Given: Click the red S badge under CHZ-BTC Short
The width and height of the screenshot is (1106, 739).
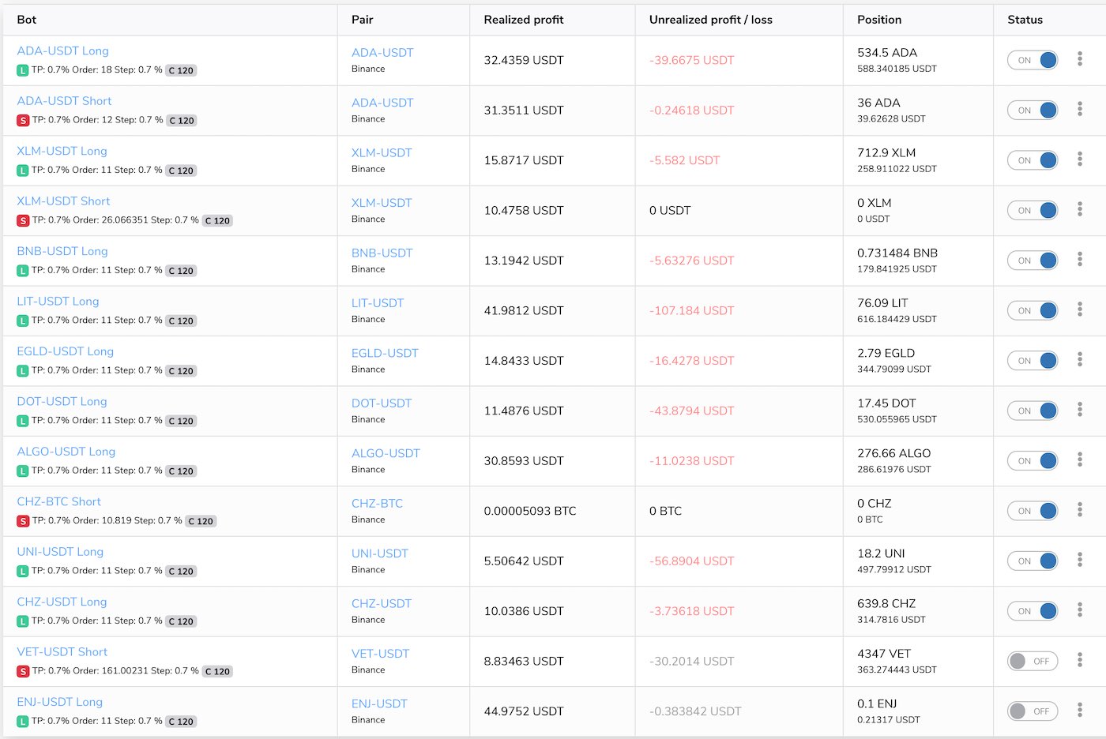Looking at the screenshot, I should (23, 521).
